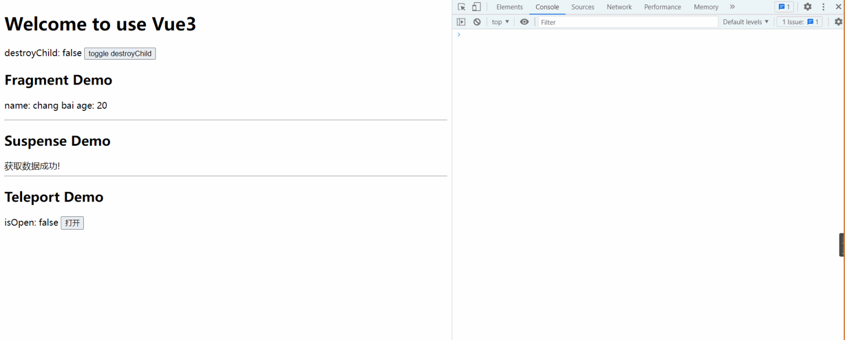Open DevTools settings gear in top bar
This screenshot has width=845, height=340.
click(x=807, y=7)
